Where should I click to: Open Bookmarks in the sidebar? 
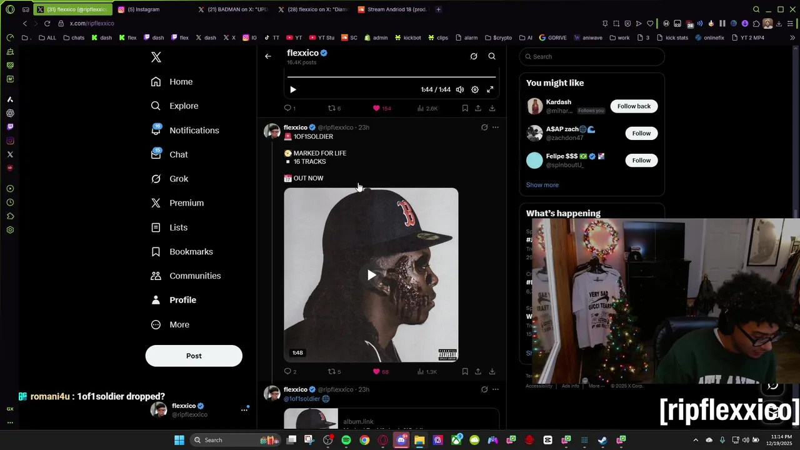(182, 252)
